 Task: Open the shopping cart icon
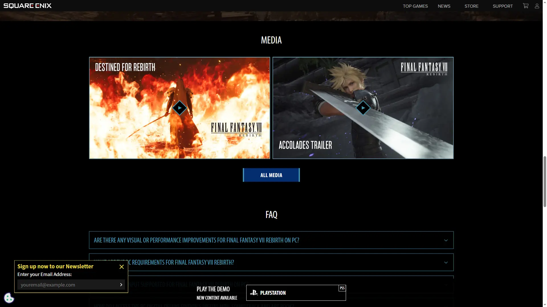pos(526,6)
